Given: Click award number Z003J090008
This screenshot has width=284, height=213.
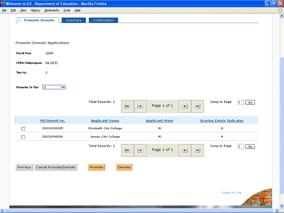Looking at the screenshot, I should tap(52, 137).
